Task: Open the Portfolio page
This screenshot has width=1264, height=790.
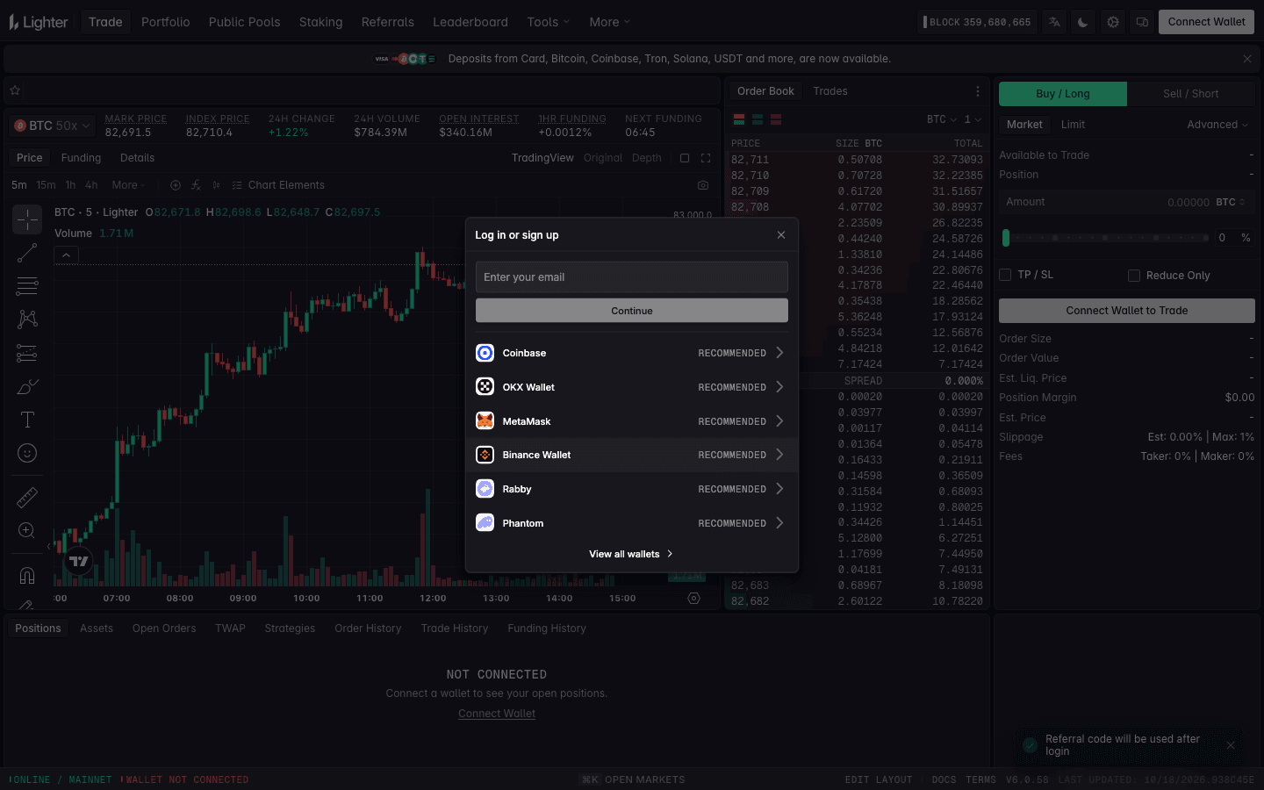Action: 166,22
